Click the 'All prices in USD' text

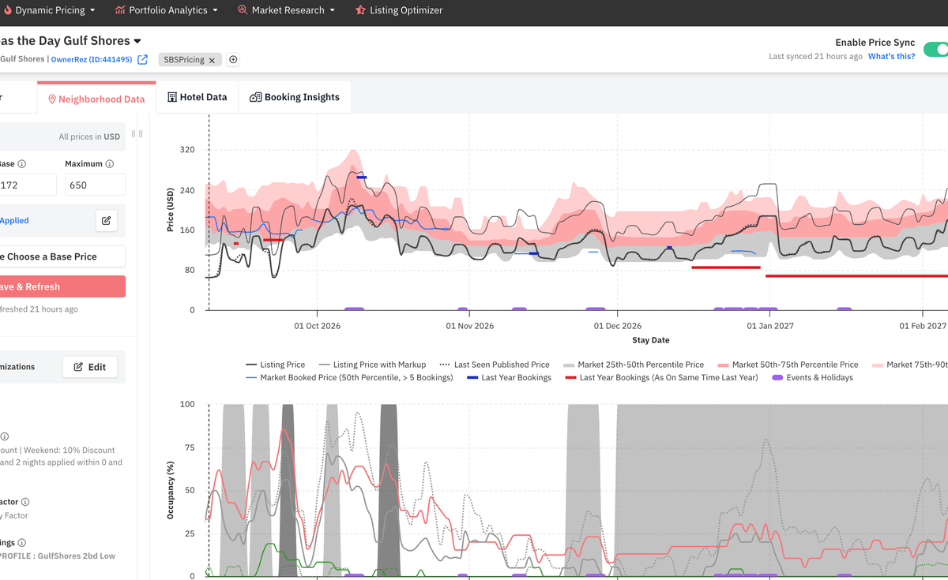[x=89, y=137]
